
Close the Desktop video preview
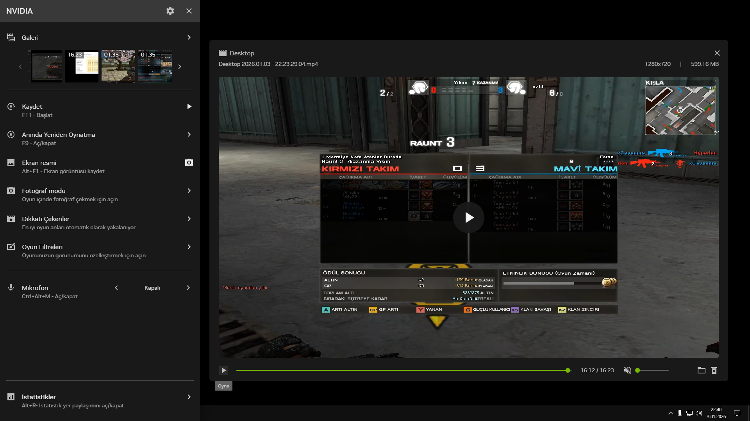717,53
